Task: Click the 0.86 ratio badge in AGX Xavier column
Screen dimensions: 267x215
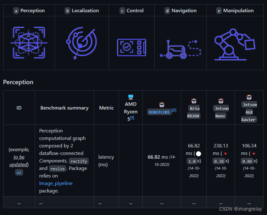Action: pos(247,161)
